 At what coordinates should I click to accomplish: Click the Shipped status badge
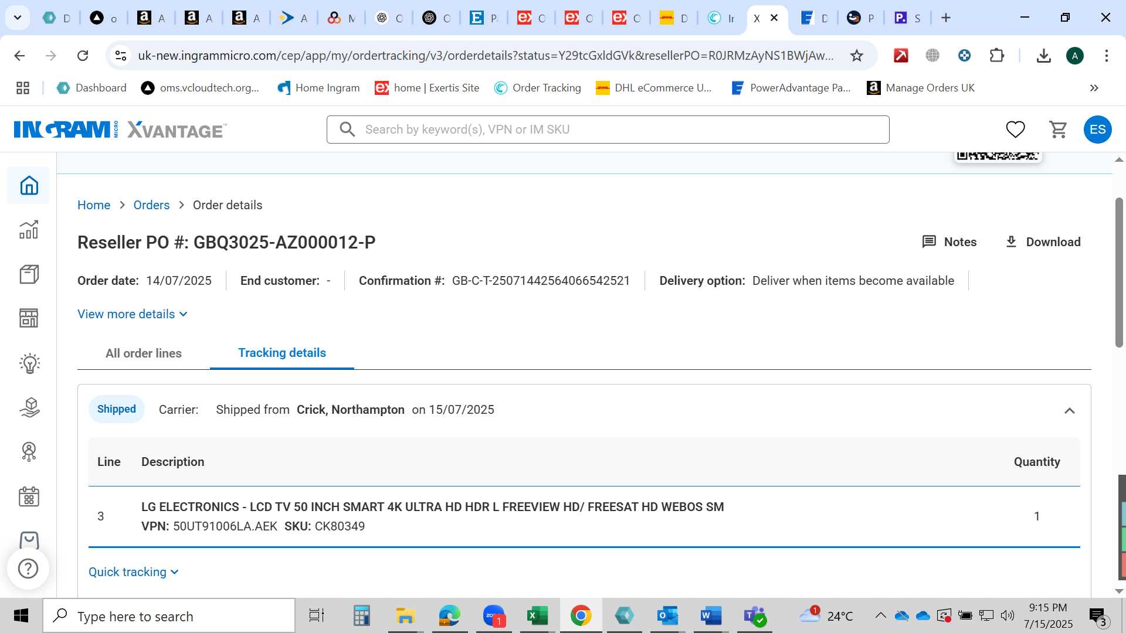[x=117, y=409]
